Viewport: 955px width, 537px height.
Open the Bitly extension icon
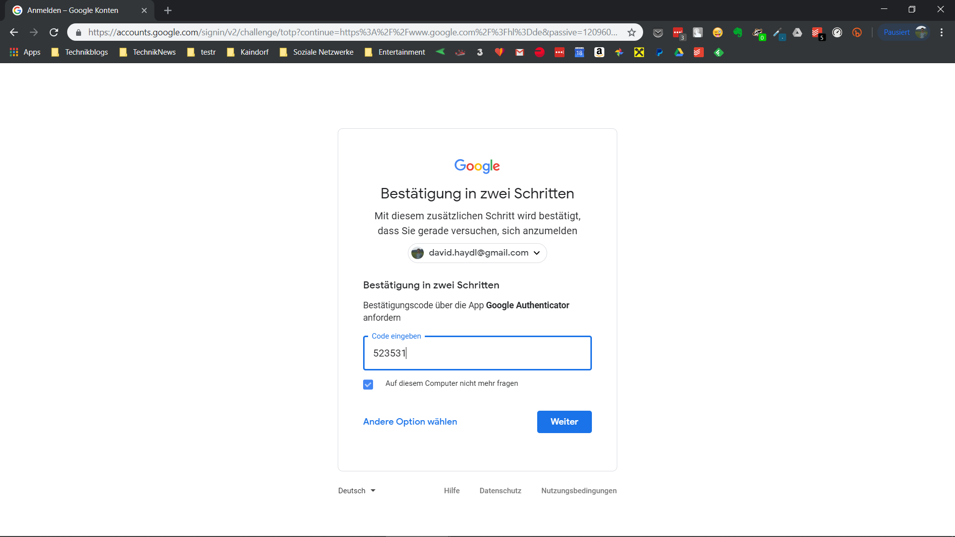click(857, 32)
